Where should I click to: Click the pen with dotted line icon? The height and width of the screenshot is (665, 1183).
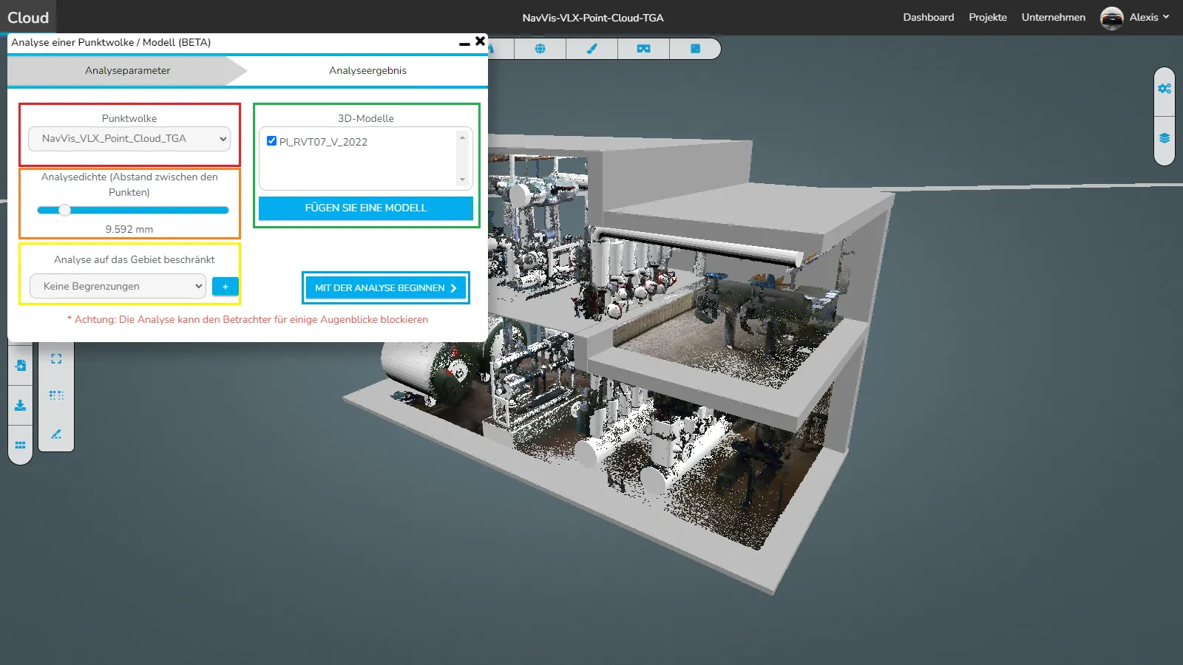click(56, 434)
